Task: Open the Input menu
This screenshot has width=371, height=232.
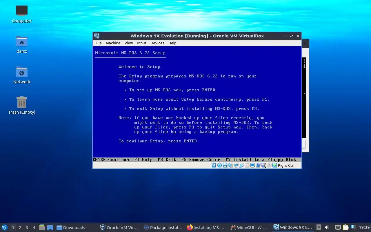Action: (141, 43)
